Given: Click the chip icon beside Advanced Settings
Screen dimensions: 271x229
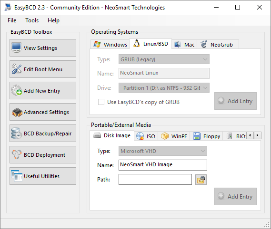Looking at the screenshot, I should [x=17, y=112].
